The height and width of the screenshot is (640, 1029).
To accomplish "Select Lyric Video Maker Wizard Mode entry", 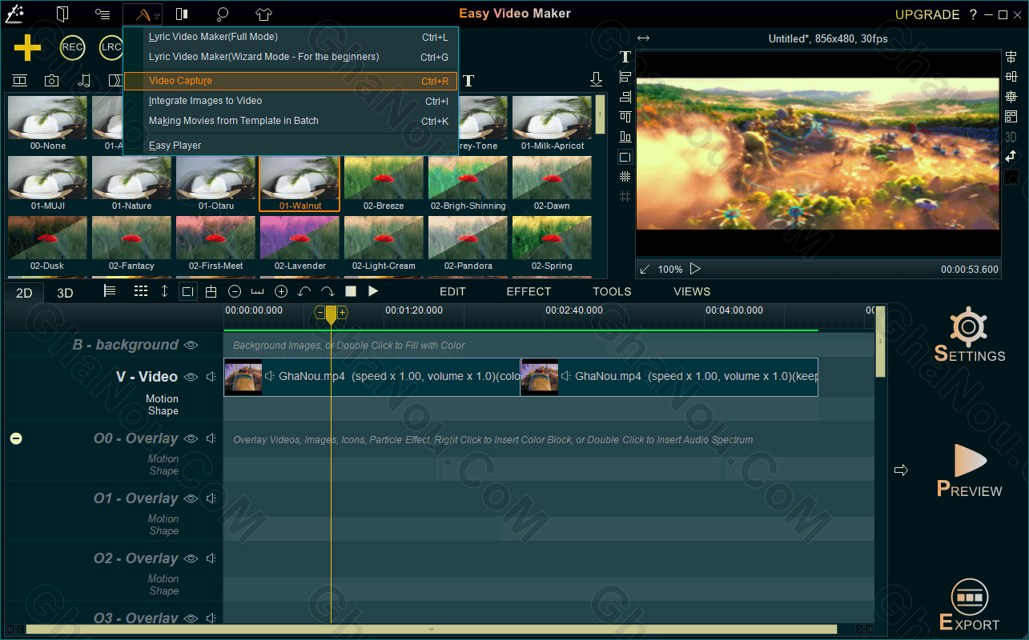I will coord(291,57).
